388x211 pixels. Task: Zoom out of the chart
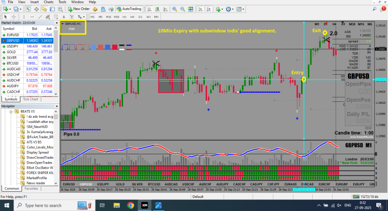[x=183, y=9]
